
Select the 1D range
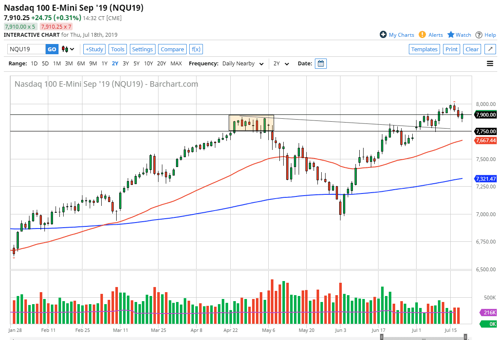pyautogui.click(x=34, y=64)
